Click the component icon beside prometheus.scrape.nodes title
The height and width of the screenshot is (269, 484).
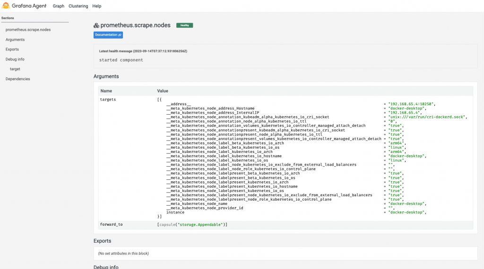tap(96, 25)
